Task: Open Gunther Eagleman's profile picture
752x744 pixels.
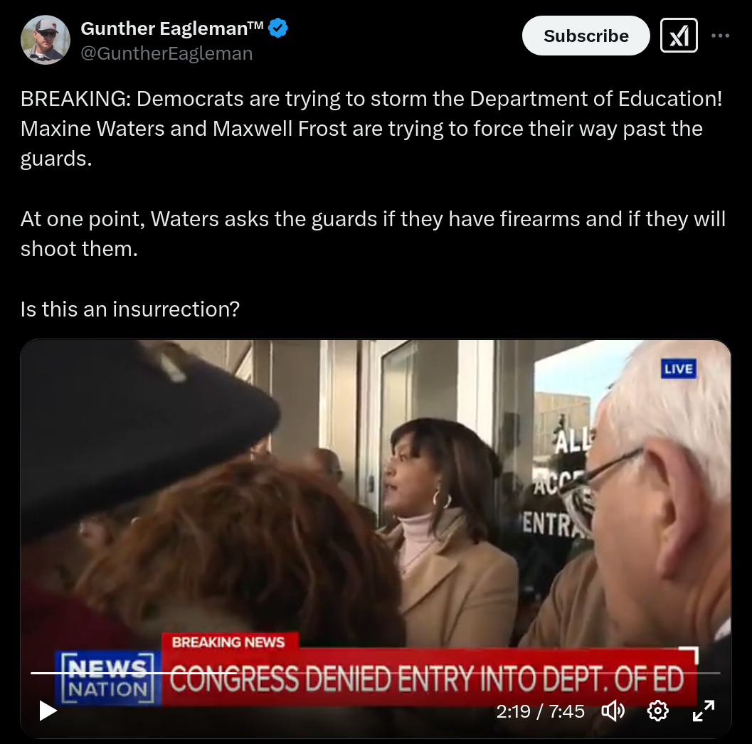Action: coord(45,40)
